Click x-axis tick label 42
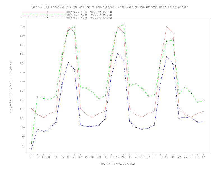Viewport: 222px width, 171px height. coord(117,157)
